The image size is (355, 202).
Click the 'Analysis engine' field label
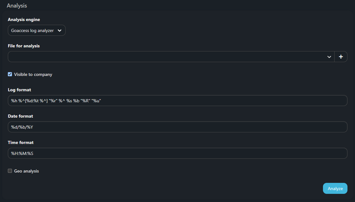pos(24,20)
